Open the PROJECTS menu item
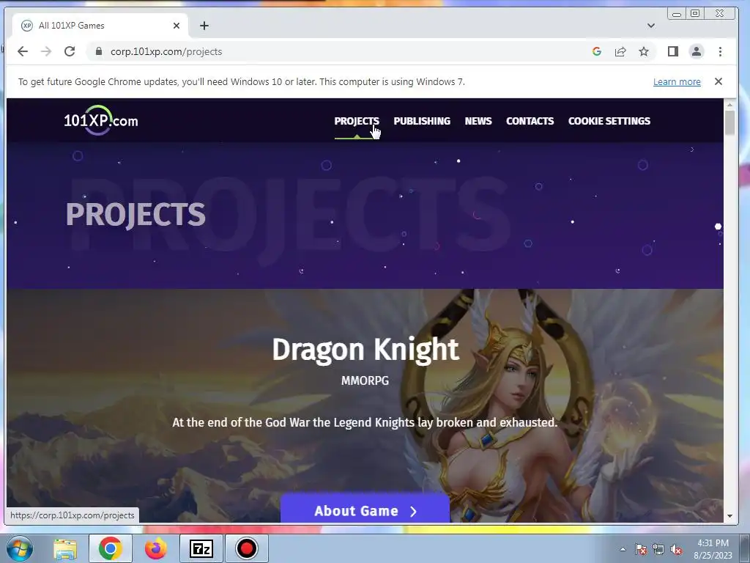750x563 pixels. coord(357,121)
